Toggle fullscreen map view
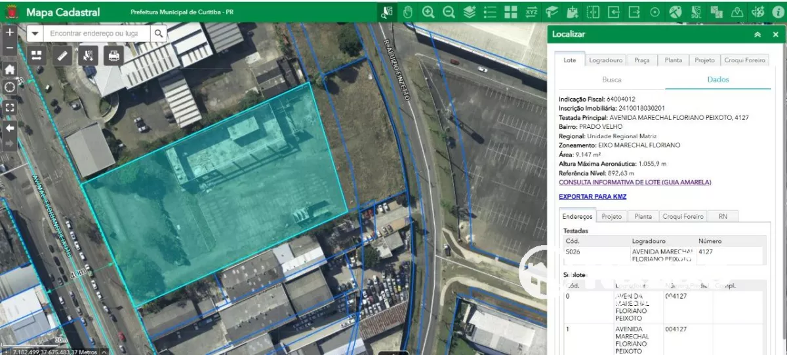The height and width of the screenshot is (355, 787). point(10,107)
